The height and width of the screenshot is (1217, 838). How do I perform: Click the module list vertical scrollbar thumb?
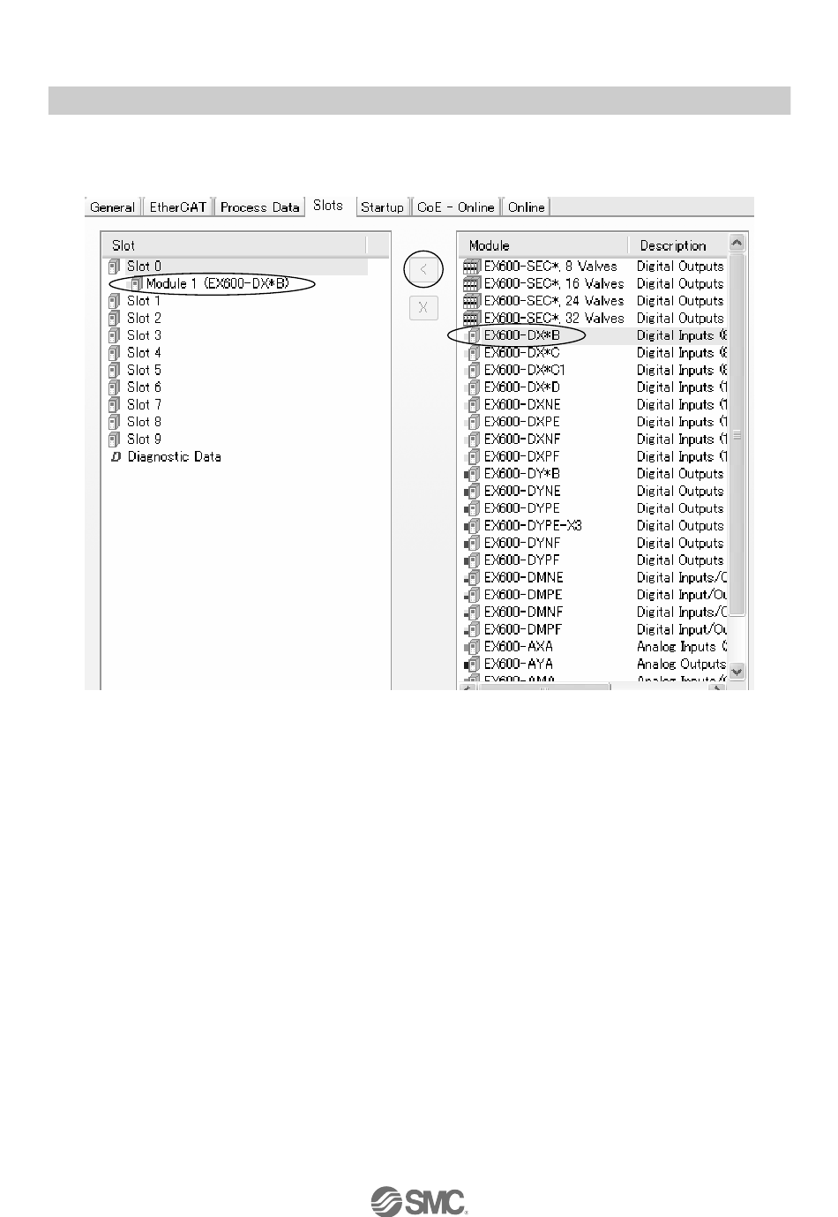pos(737,434)
